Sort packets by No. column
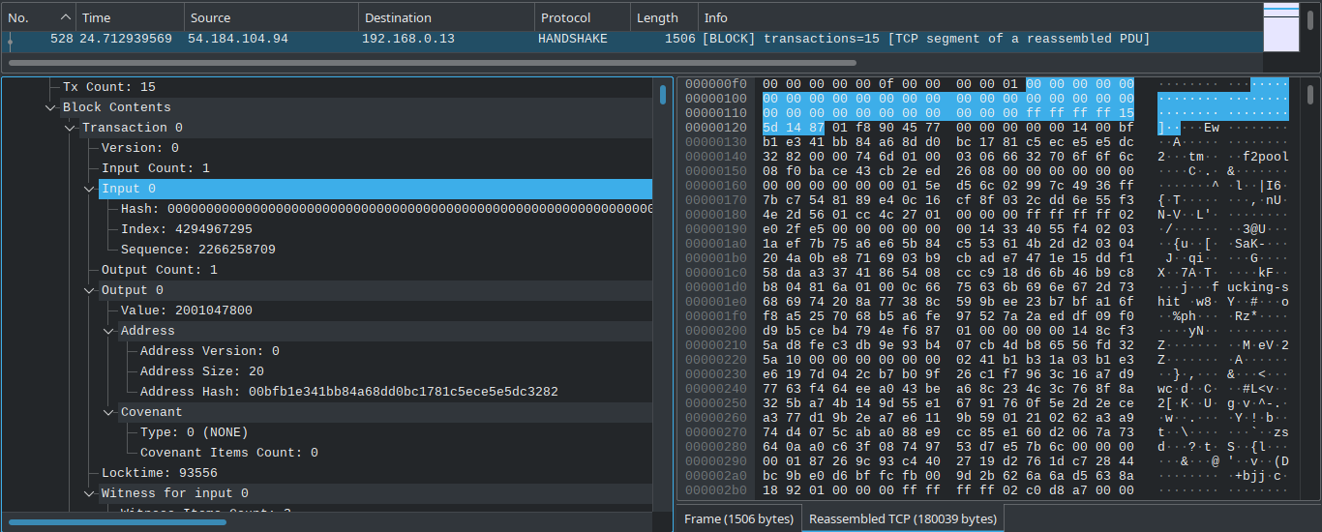Screen dimensions: 1322x532 pos(39,17)
